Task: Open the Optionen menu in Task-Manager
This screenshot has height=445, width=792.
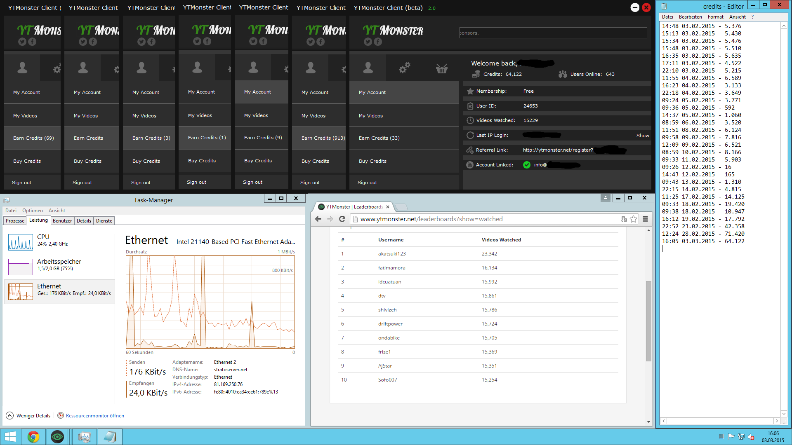Action: click(32, 211)
